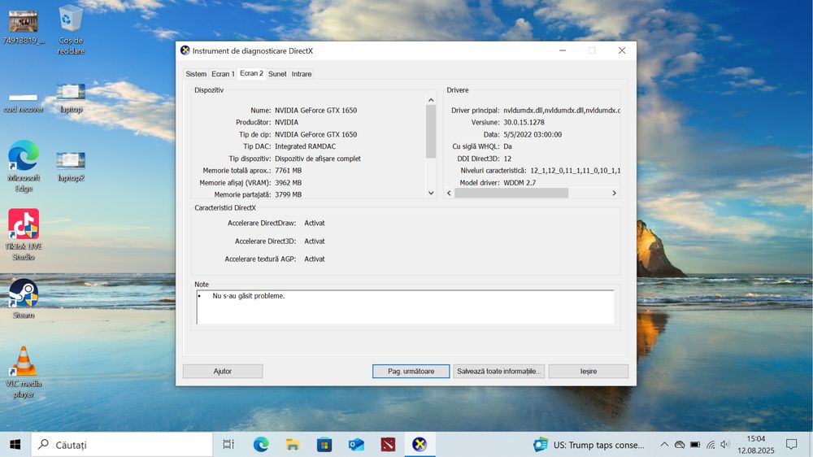Screen dimensions: 813x457
Task: Click the Nume value NVIDIA GeForce GTX 1650
Action: tap(315, 110)
